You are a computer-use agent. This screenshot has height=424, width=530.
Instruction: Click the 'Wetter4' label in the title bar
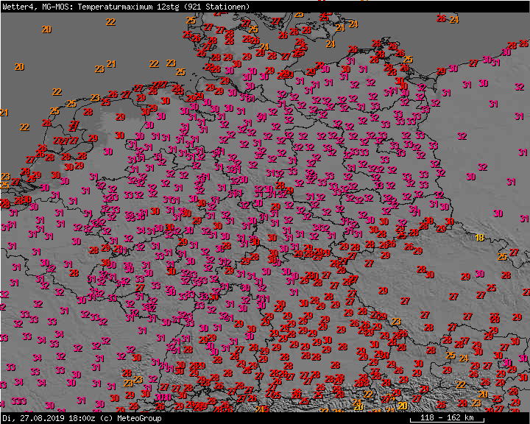[20, 7]
